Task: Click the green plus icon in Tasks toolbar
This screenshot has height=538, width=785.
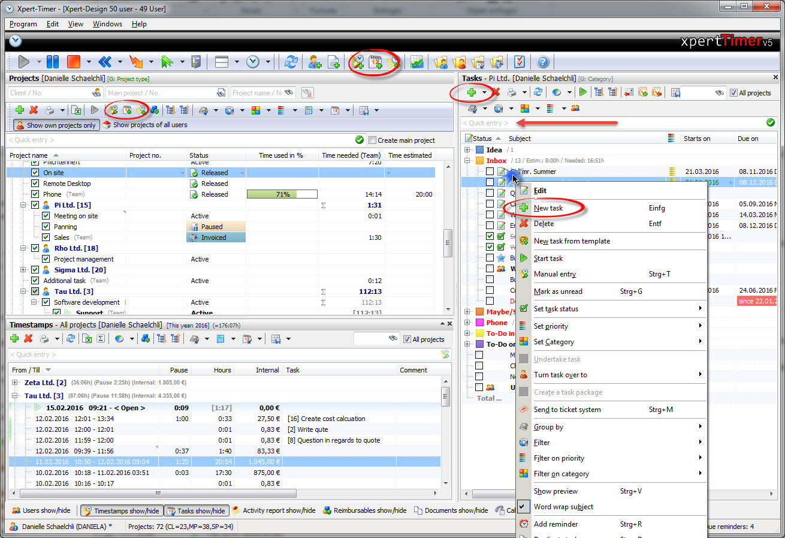Action: pyautogui.click(x=472, y=92)
